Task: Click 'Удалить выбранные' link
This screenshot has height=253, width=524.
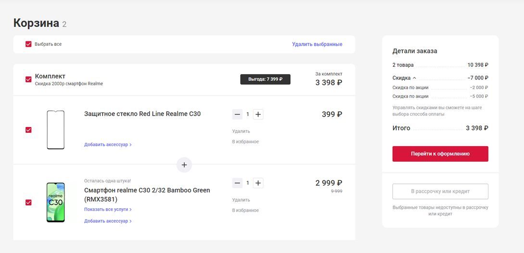Action: coord(317,44)
